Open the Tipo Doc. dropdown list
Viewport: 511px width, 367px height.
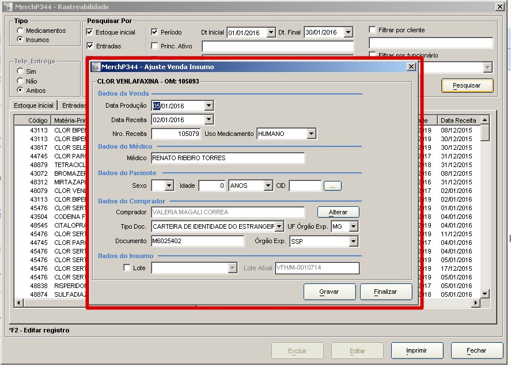click(x=279, y=226)
